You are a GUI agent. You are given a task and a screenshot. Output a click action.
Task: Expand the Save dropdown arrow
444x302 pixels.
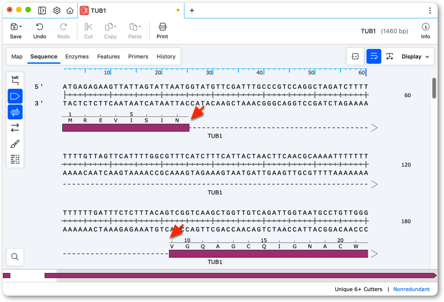click(21, 27)
